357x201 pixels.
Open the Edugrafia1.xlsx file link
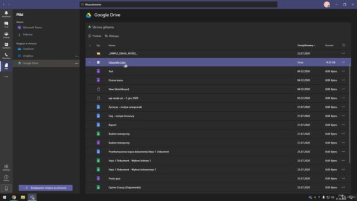point(117,63)
